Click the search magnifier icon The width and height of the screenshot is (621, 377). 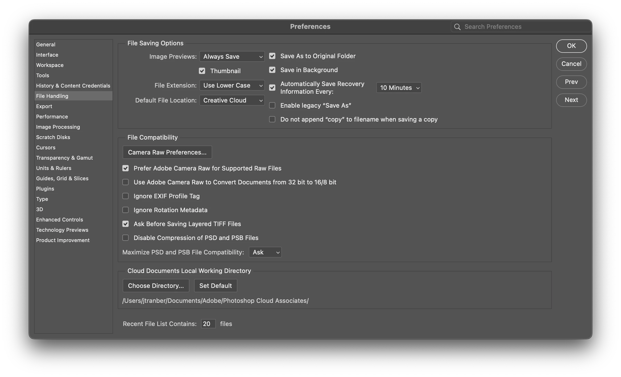point(457,27)
